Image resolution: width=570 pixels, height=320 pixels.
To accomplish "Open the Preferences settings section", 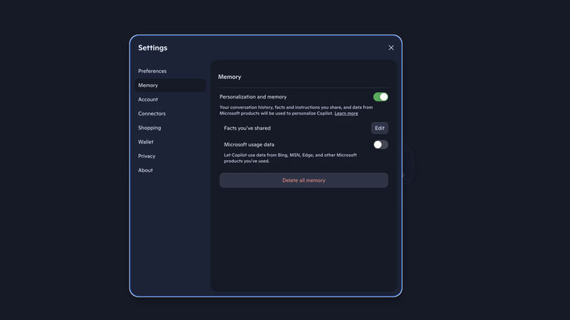I will (x=170, y=71).
